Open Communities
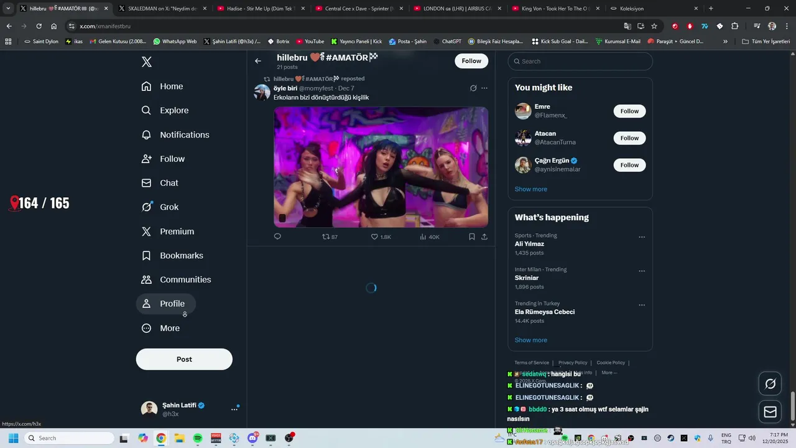The height and width of the screenshot is (448, 796). click(x=176, y=280)
